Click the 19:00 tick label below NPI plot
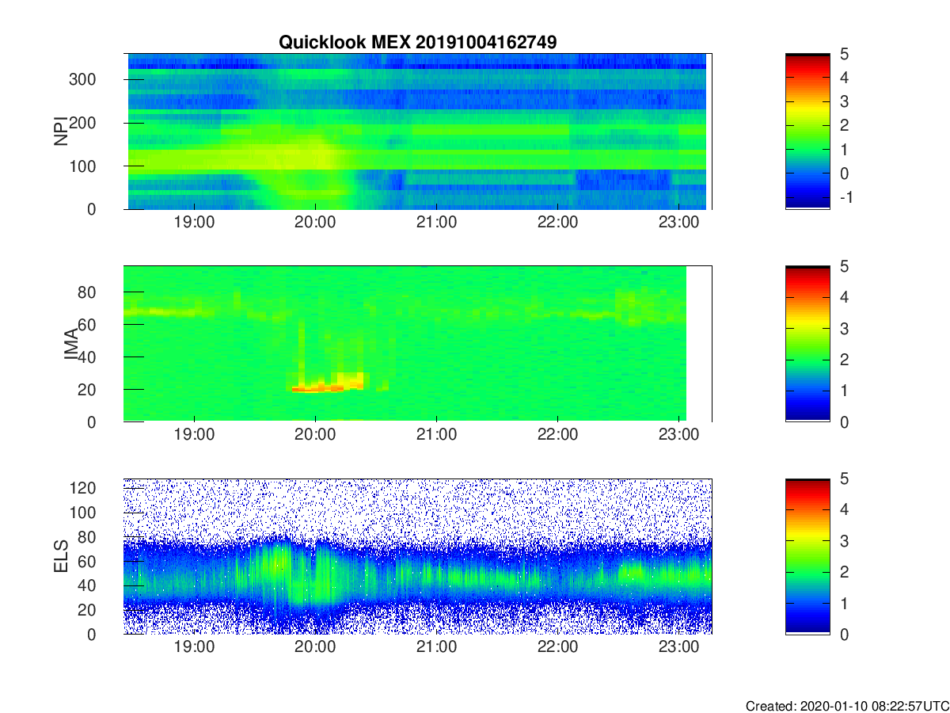The height and width of the screenshot is (713, 950). tap(194, 223)
